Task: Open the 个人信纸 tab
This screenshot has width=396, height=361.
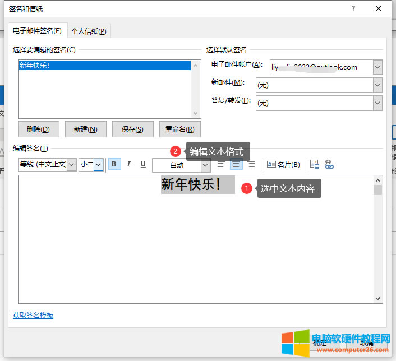Action: (x=89, y=31)
